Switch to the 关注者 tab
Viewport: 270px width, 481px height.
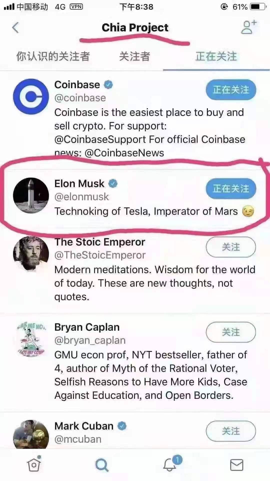[134, 56]
